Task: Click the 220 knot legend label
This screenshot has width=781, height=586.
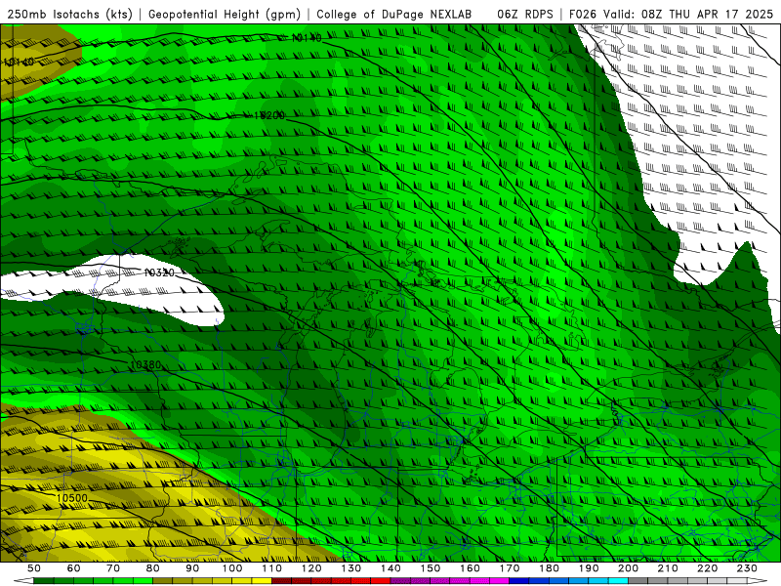Action: click(x=708, y=568)
